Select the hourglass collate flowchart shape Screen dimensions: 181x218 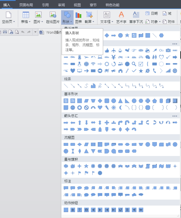73,151
